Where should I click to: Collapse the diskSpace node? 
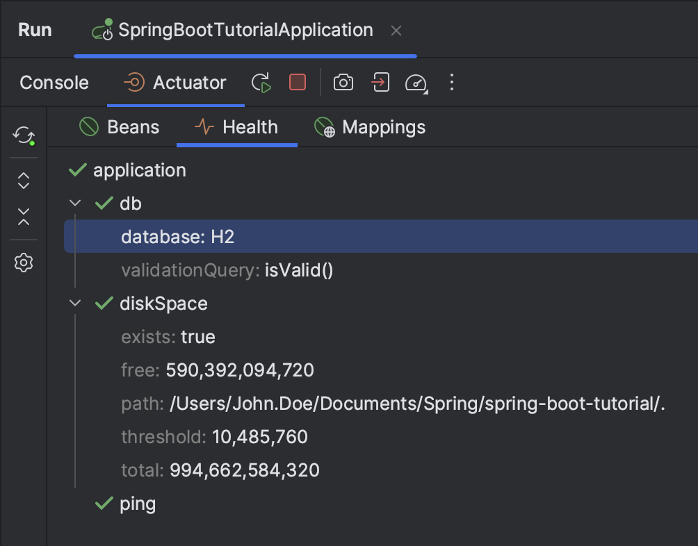tap(75, 303)
